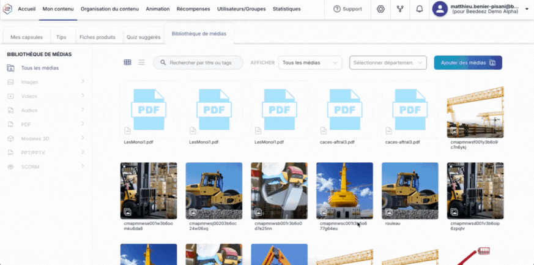Expand the Images category chevron
Screen dimensions: 534x265
[x=83, y=82]
